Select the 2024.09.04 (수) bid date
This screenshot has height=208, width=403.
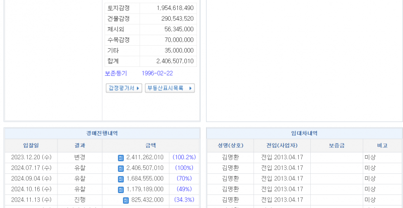tap(31, 178)
